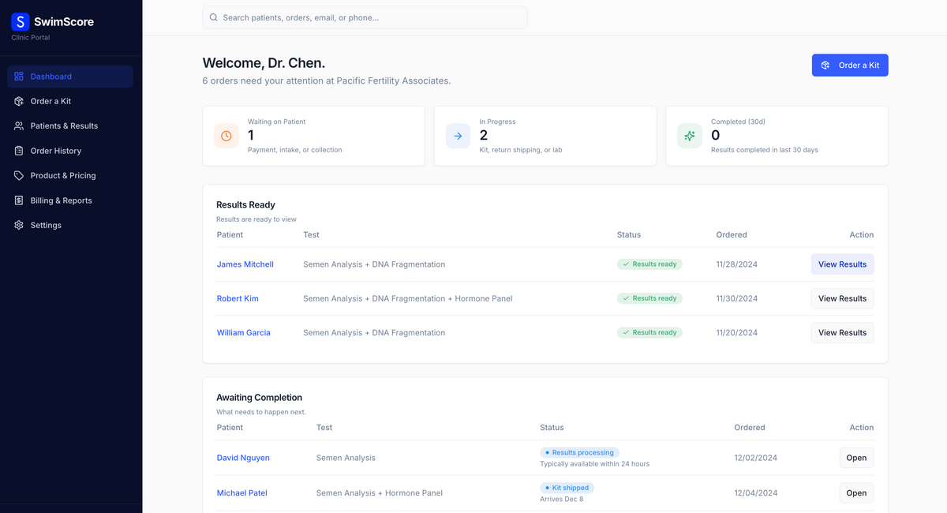Click the Results Ready section heading

245,204
